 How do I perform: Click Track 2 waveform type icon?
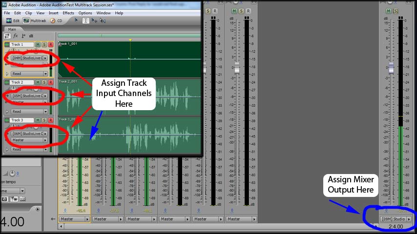coord(7,82)
